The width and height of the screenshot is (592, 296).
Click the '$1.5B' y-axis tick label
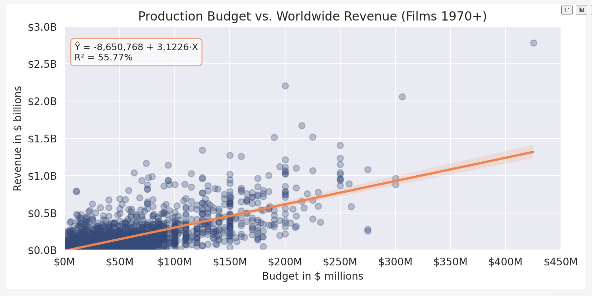[x=42, y=139]
